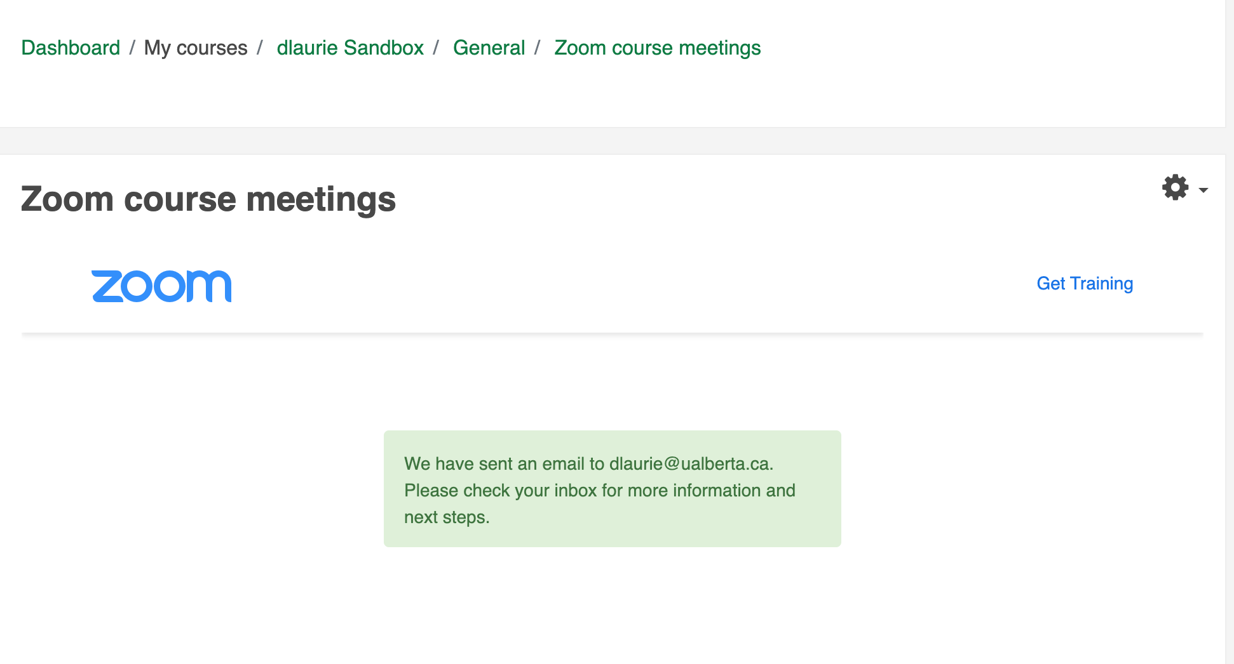The height and width of the screenshot is (664, 1234).
Task: Open dlaurie Sandbox course breadcrumb link
Action: click(x=350, y=48)
